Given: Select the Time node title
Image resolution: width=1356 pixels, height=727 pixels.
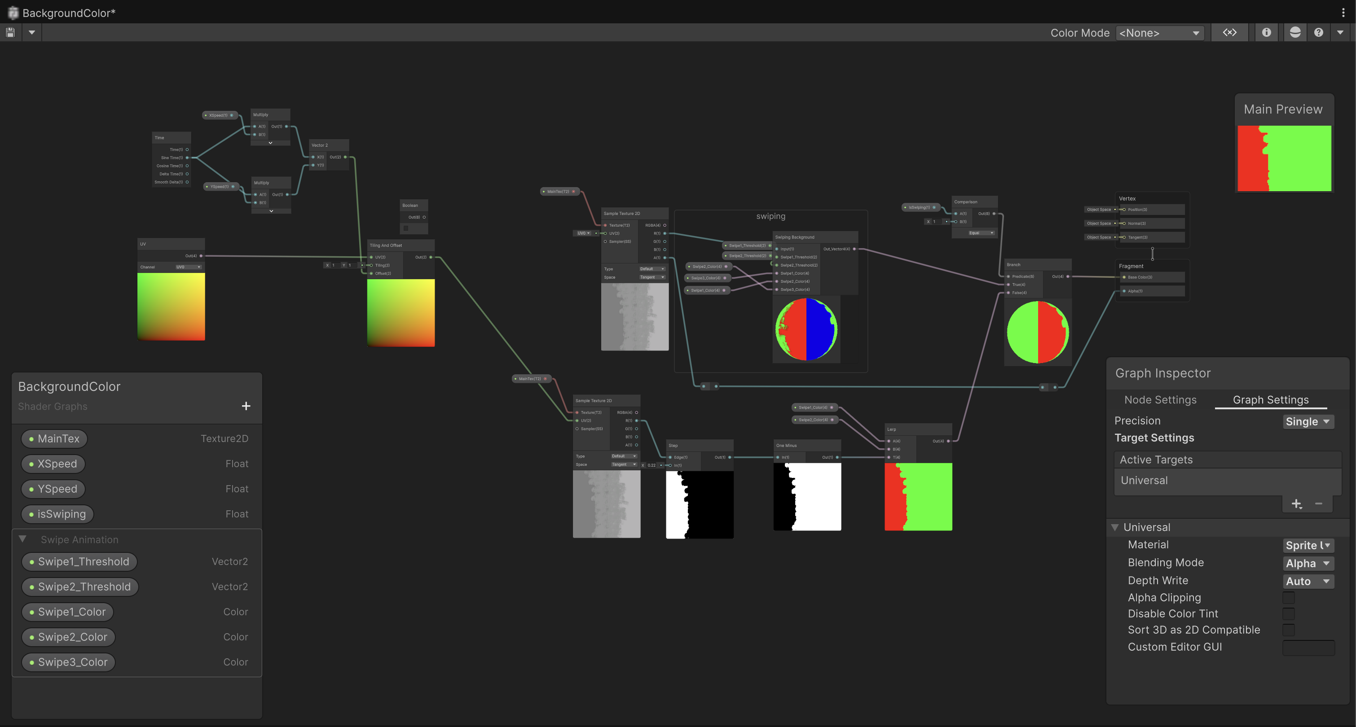Looking at the screenshot, I should point(159,138).
